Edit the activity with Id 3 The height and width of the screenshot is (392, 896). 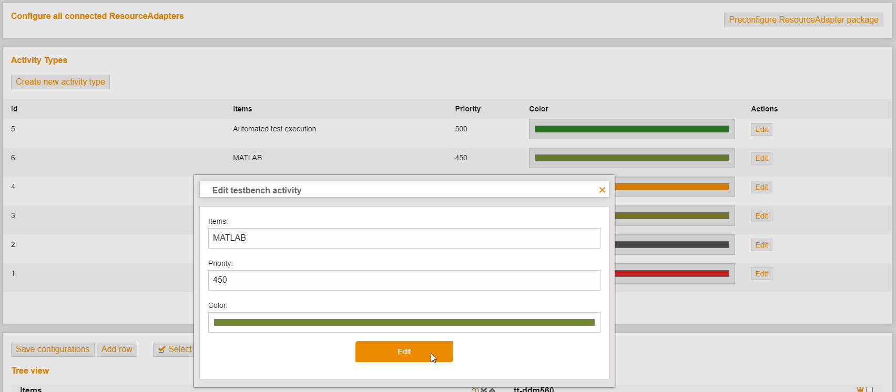click(x=761, y=216)
